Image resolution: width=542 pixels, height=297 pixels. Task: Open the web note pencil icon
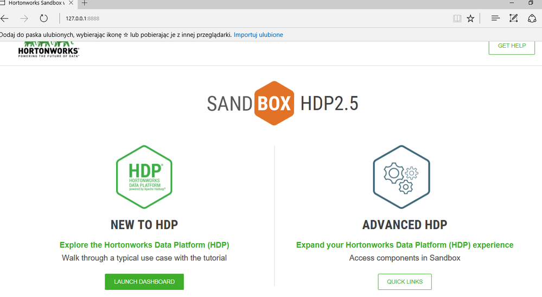(x=514, y=18)
